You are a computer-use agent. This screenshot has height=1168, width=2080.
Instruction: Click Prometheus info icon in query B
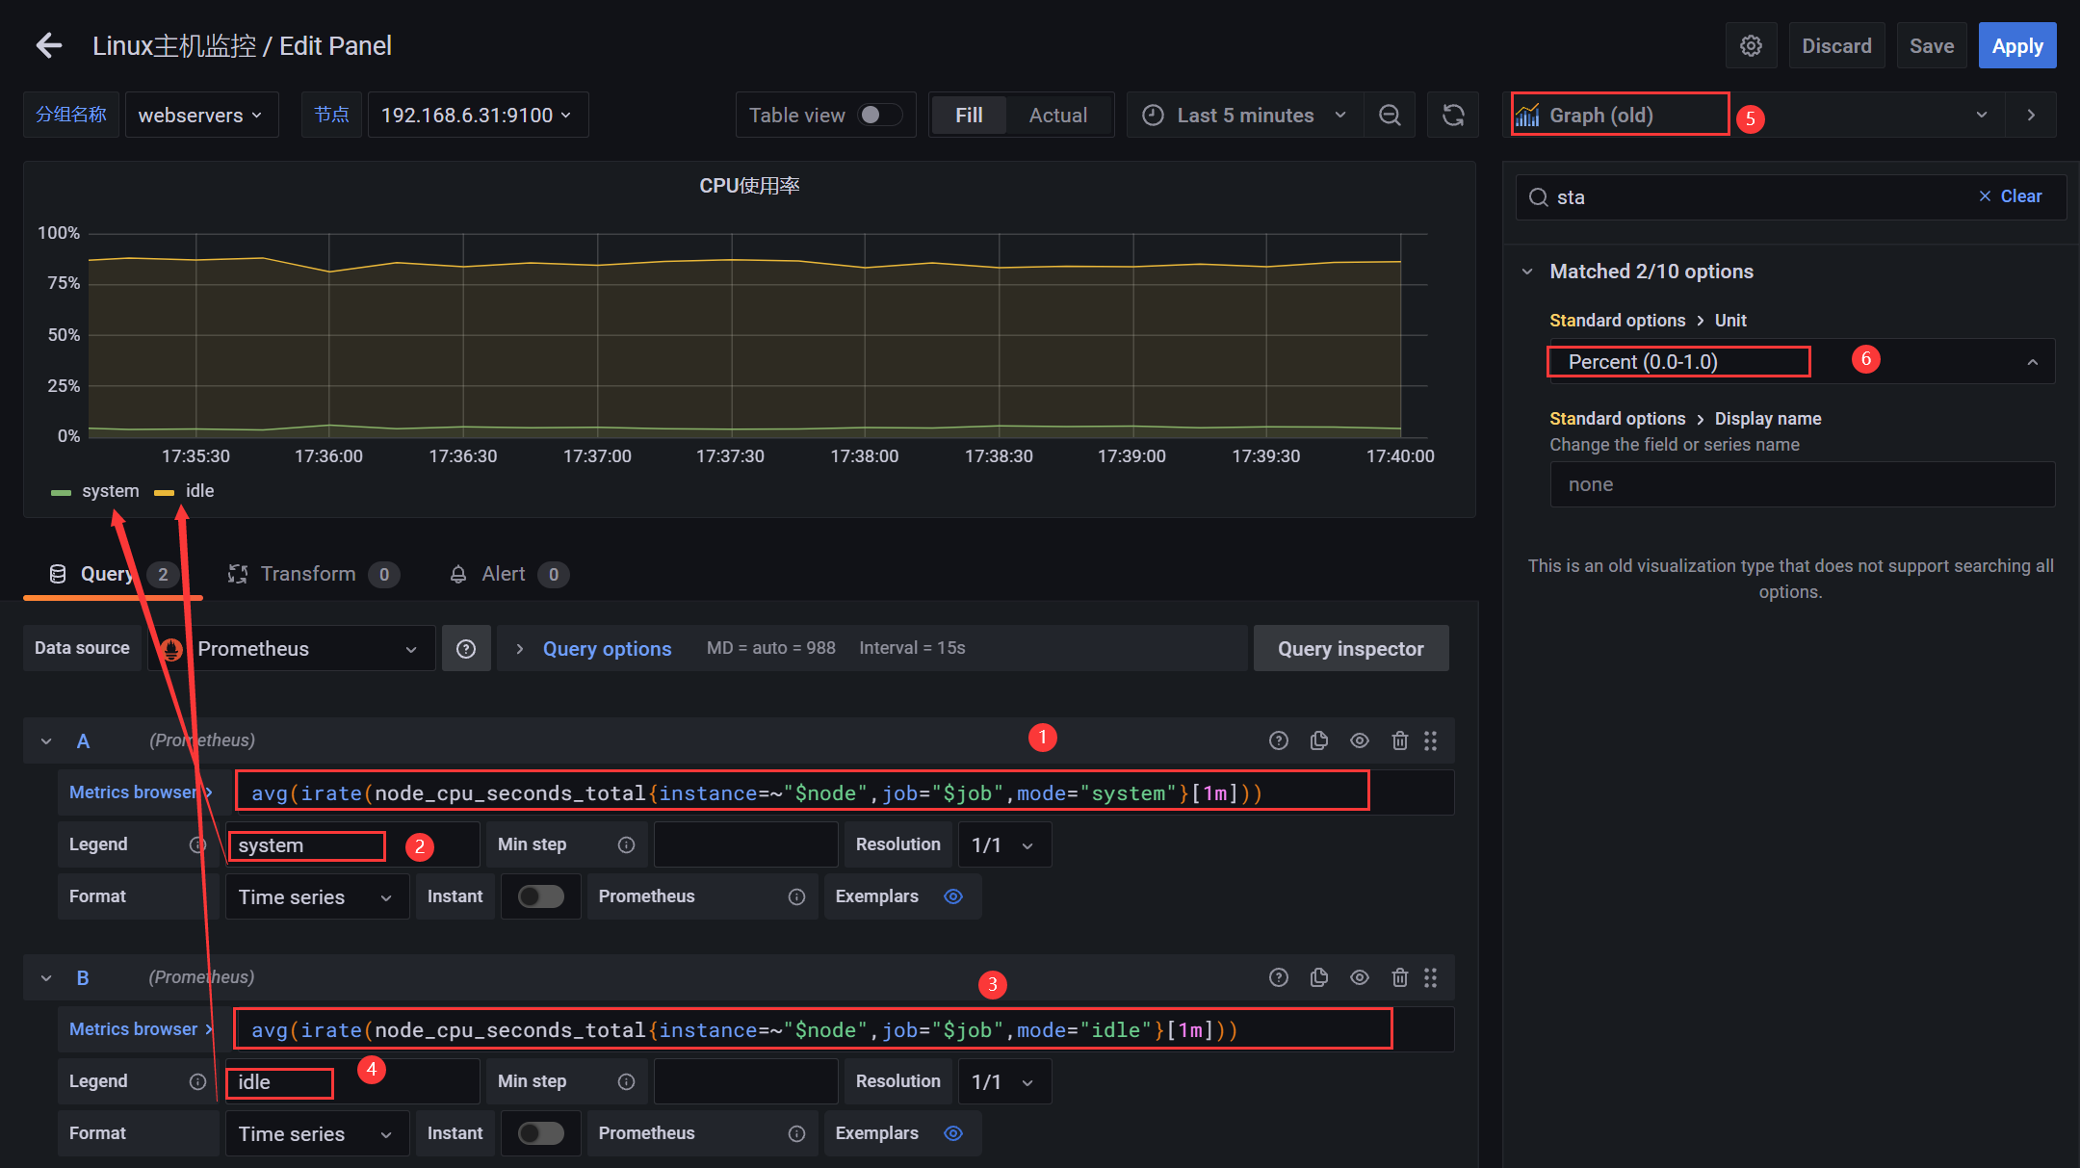pos(796,1133)
